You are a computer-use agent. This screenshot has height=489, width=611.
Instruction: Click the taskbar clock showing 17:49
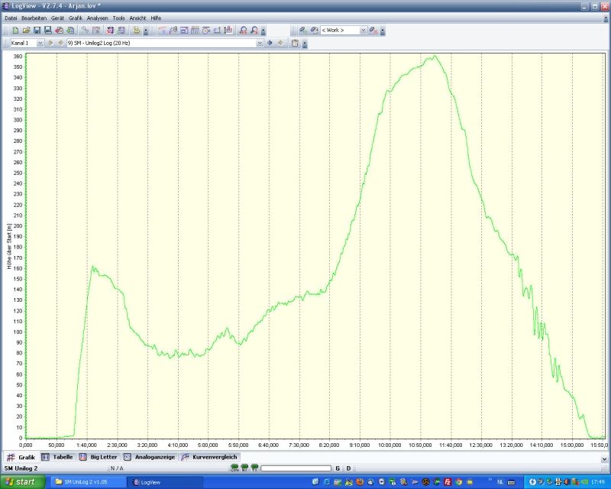[598, 482]
